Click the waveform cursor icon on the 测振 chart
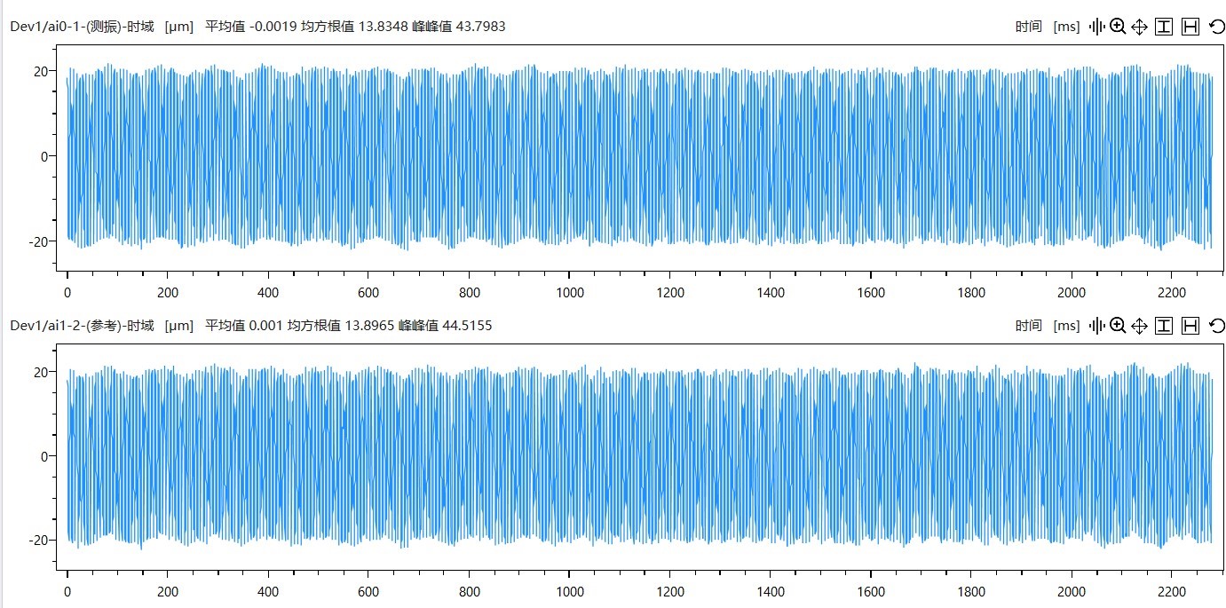 point(1097,27)
